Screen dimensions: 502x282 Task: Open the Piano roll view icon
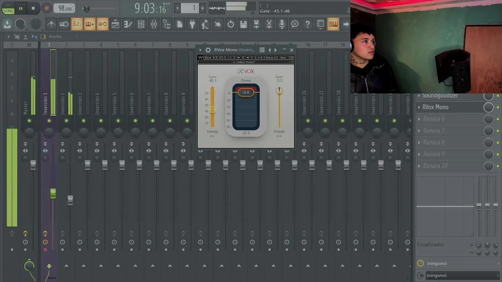click(128, 24)
